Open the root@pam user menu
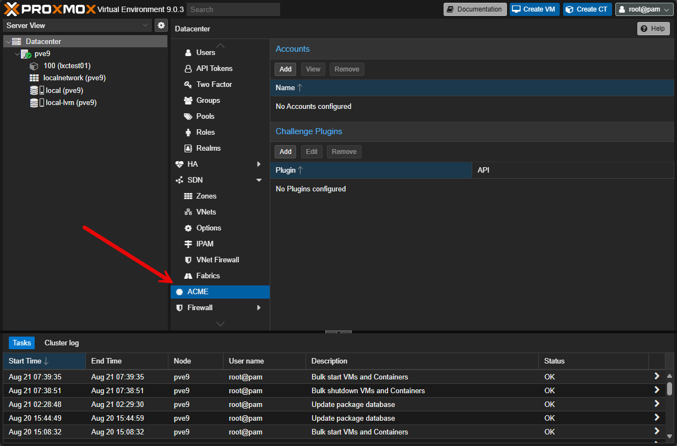677x446 pixels. coord(643,9)
